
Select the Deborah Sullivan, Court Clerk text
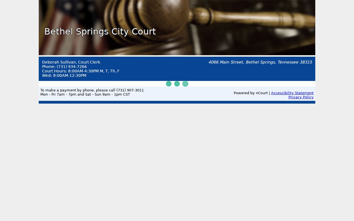pyautogui.click(x=71, y=62)
